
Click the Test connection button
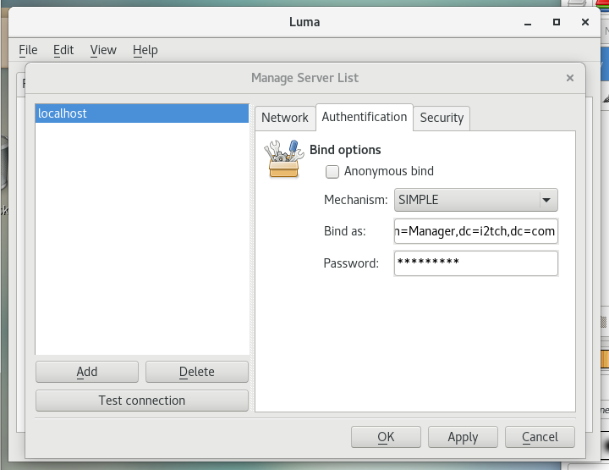(x=142, y=401)
